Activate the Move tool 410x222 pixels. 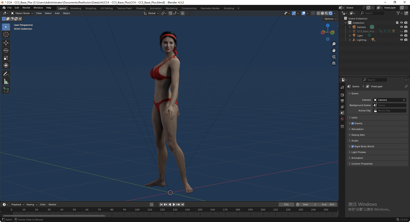pos(6,43)
